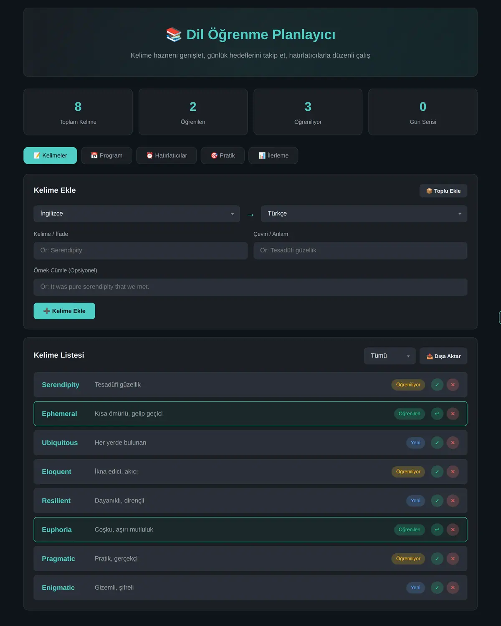Screen dimensions: 501x626
Task: Focus the Örnek Cümle input field
Action: tap(250, 287)
